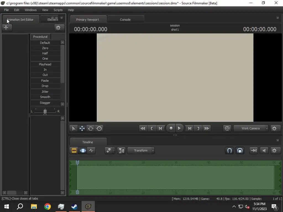Switch to the Motion Editor mode
Screen dimensions: 283x212
83,150
